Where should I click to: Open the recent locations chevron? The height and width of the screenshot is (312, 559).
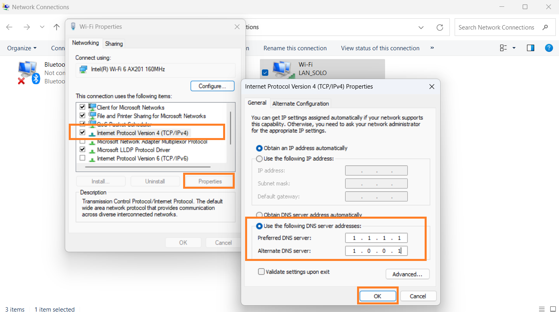pos(42,27)
